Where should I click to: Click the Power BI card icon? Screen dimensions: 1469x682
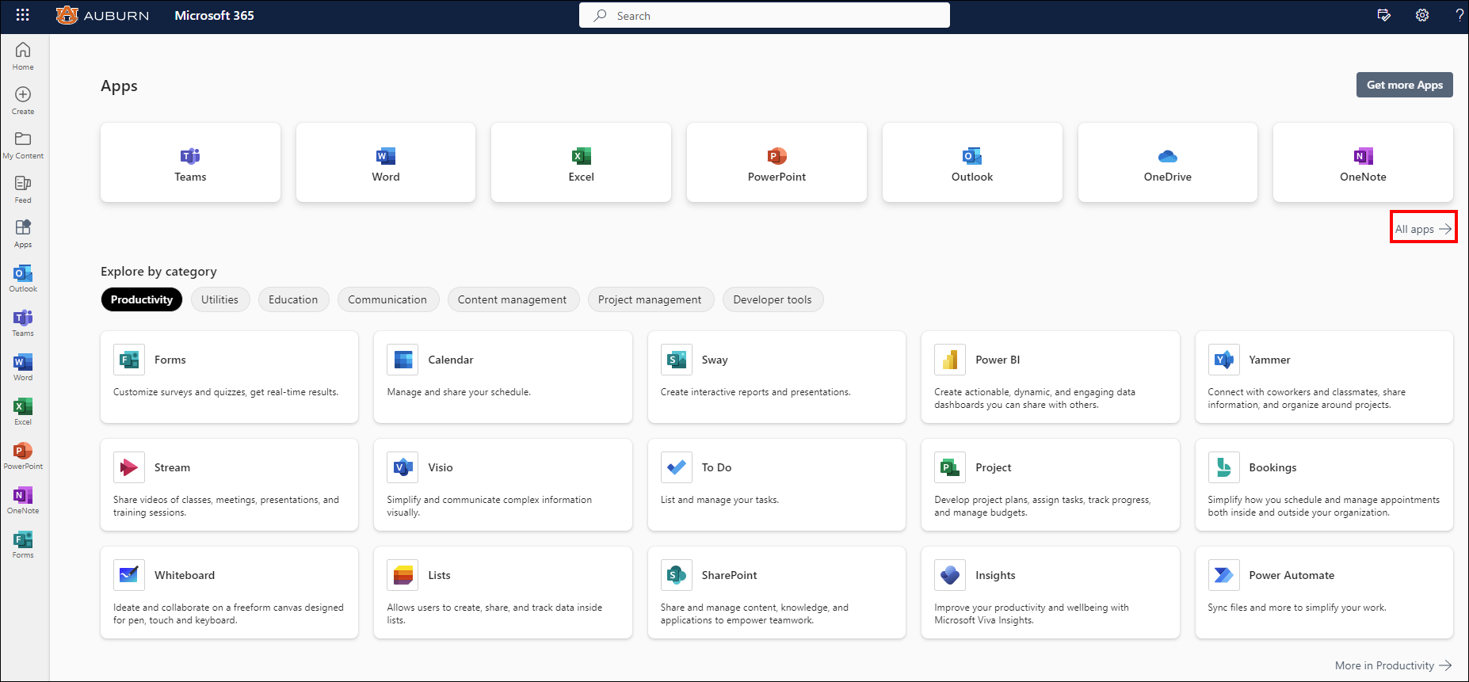950,360
